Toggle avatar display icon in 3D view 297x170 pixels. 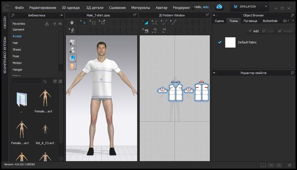click(x=72, y=50)
